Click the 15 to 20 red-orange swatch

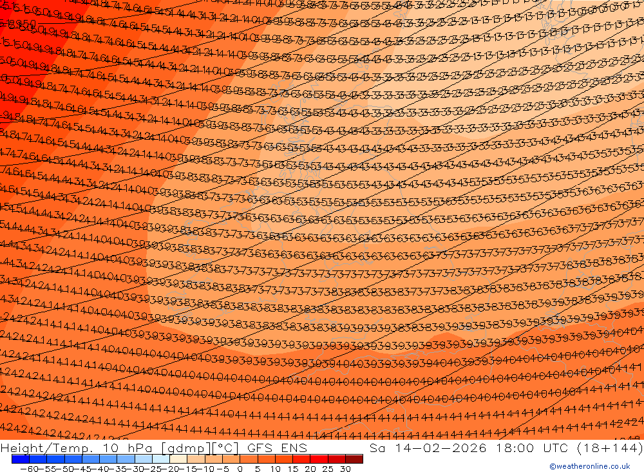point(302,459)
